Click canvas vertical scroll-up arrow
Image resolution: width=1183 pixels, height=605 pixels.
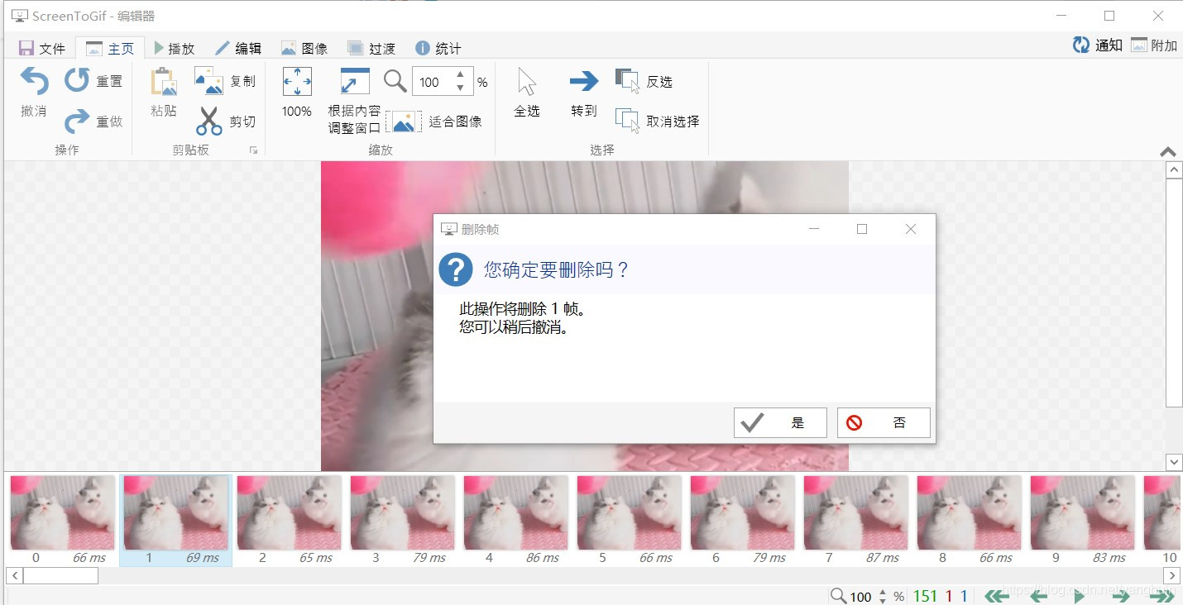coord(1173,169)
